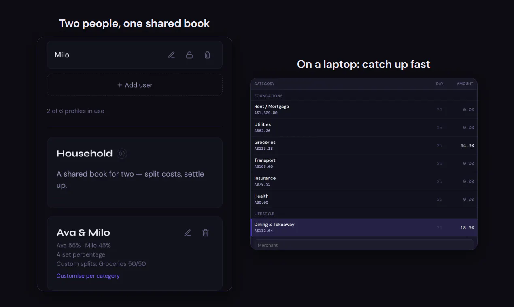Focus the Merchant input field
Screen dimensions: 514x307
[364, 245]
